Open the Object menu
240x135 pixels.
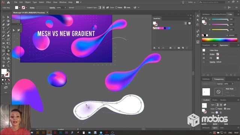tap(28, 2)
